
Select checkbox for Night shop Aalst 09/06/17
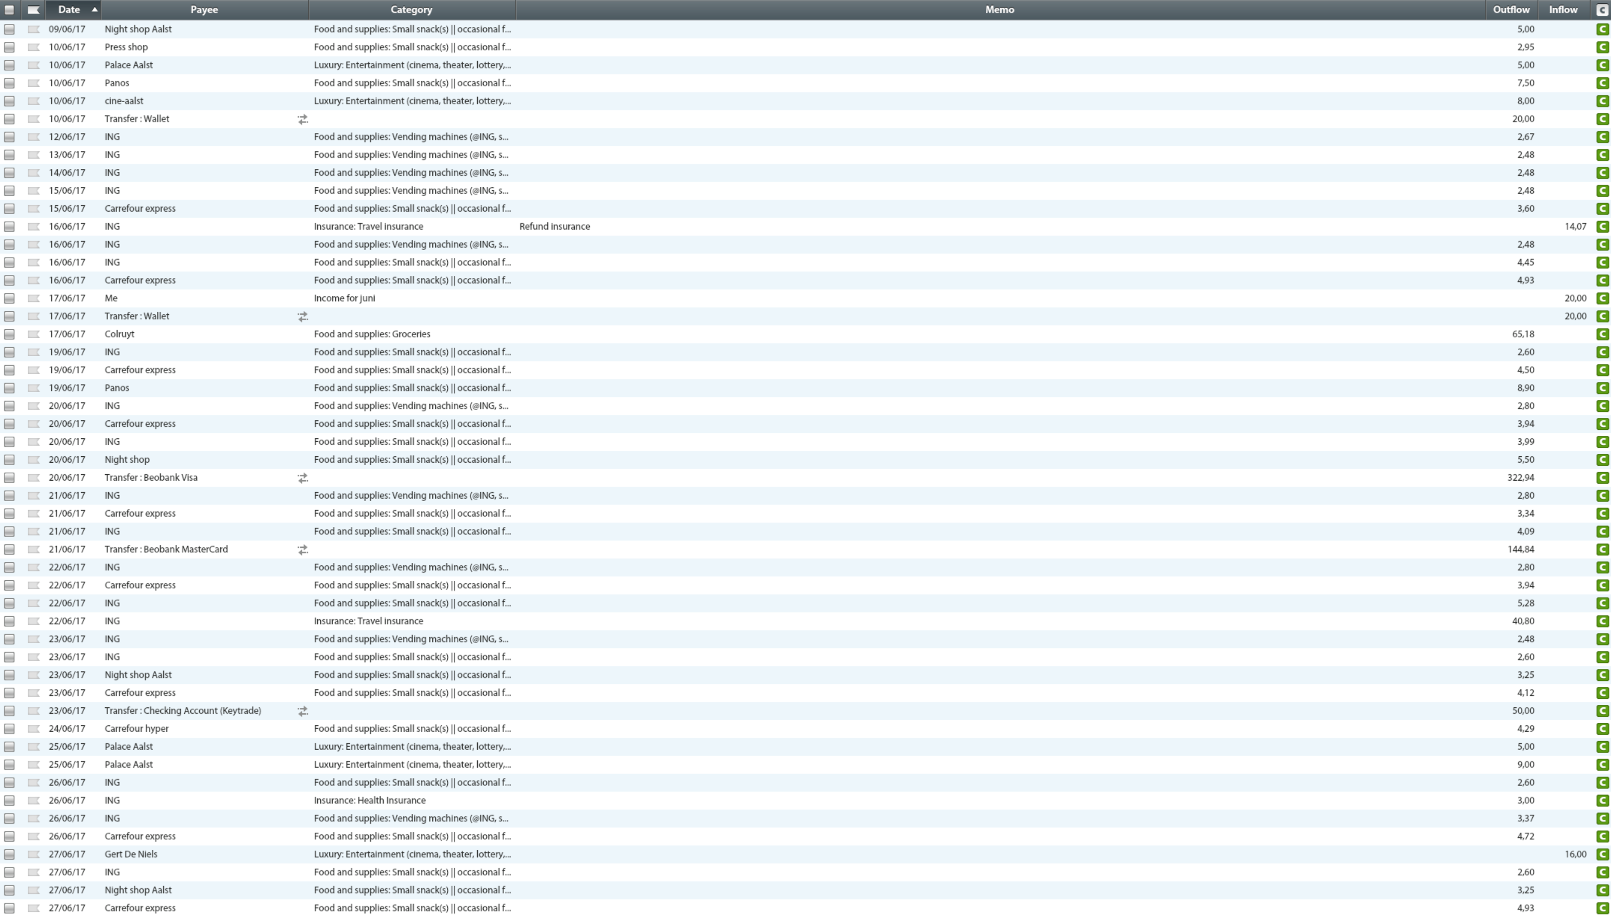[x=9, y=29]
